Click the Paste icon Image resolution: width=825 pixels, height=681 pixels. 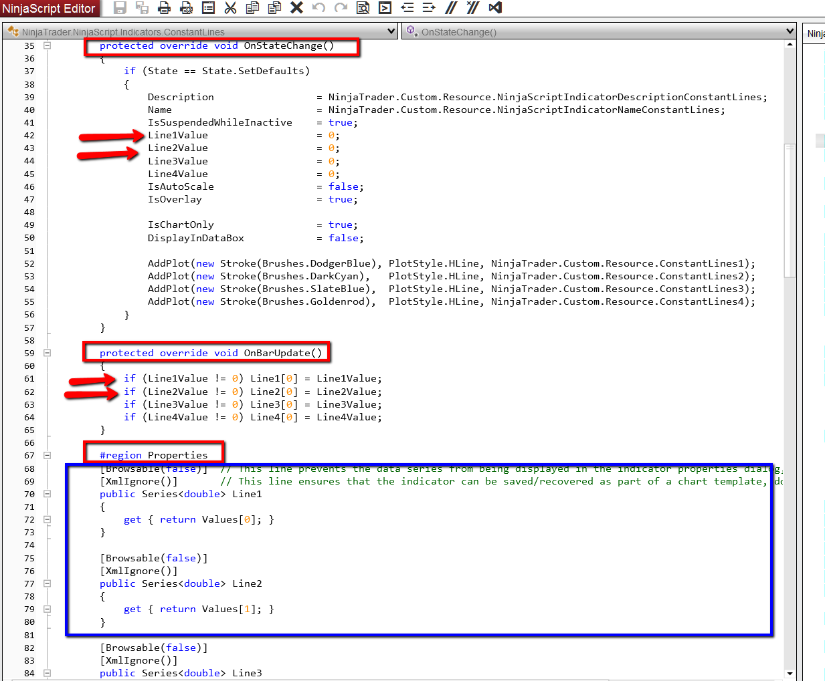click(274, 7)
